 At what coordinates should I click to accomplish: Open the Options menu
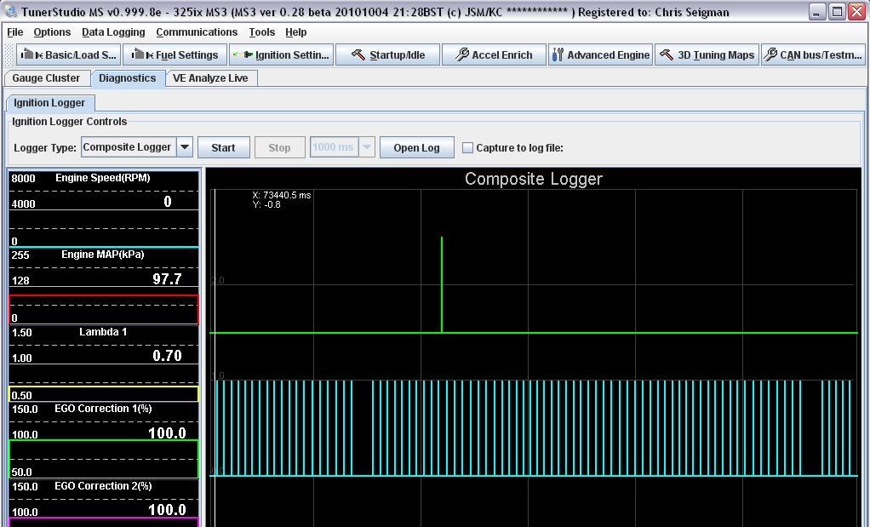tap(52, 32)
